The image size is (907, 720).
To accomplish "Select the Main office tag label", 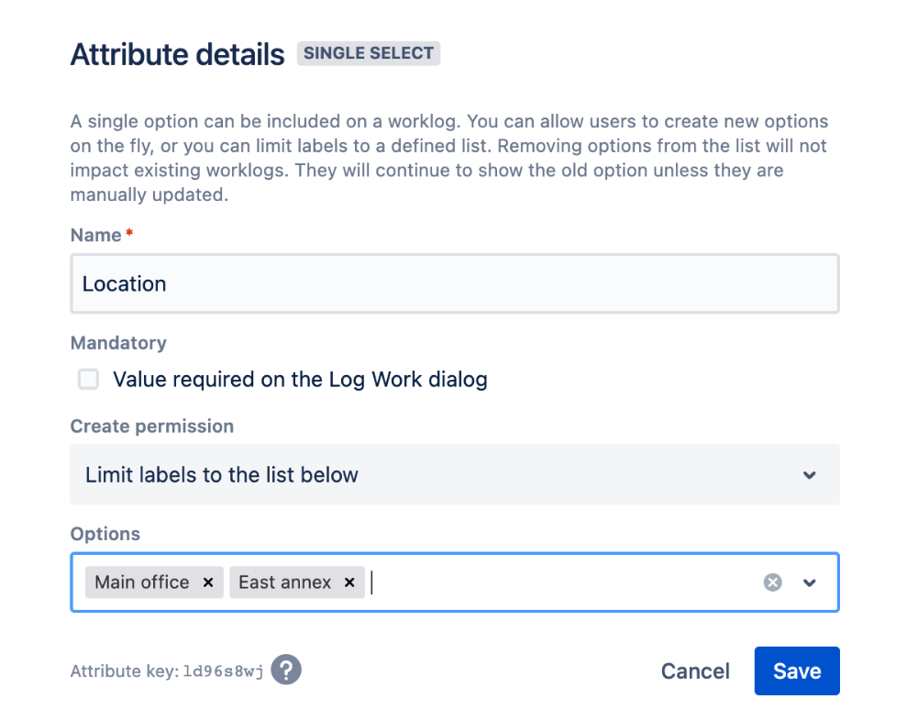I will (142, 582).
